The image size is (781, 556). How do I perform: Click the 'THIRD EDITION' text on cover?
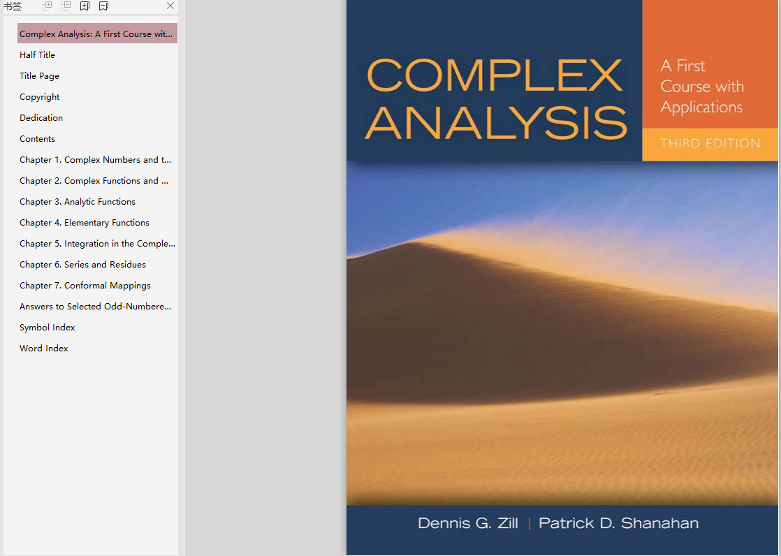(710, 143)
